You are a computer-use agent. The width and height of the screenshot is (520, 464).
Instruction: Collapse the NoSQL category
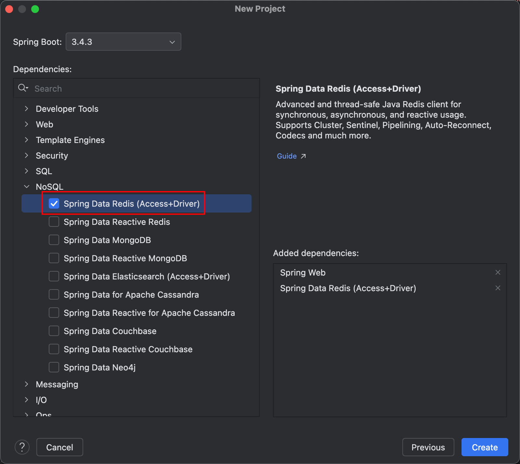[27, 187]
